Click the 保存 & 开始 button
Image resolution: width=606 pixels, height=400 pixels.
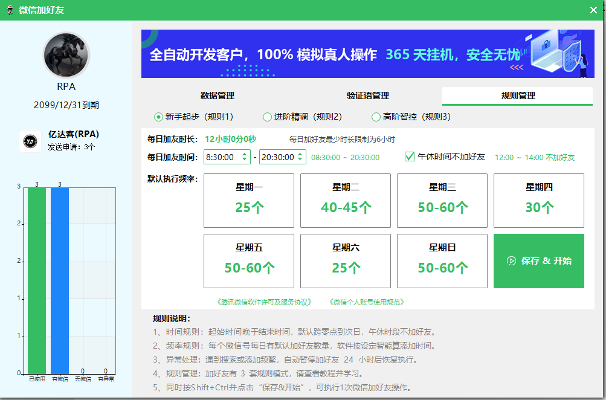click(x=539, y=261)
